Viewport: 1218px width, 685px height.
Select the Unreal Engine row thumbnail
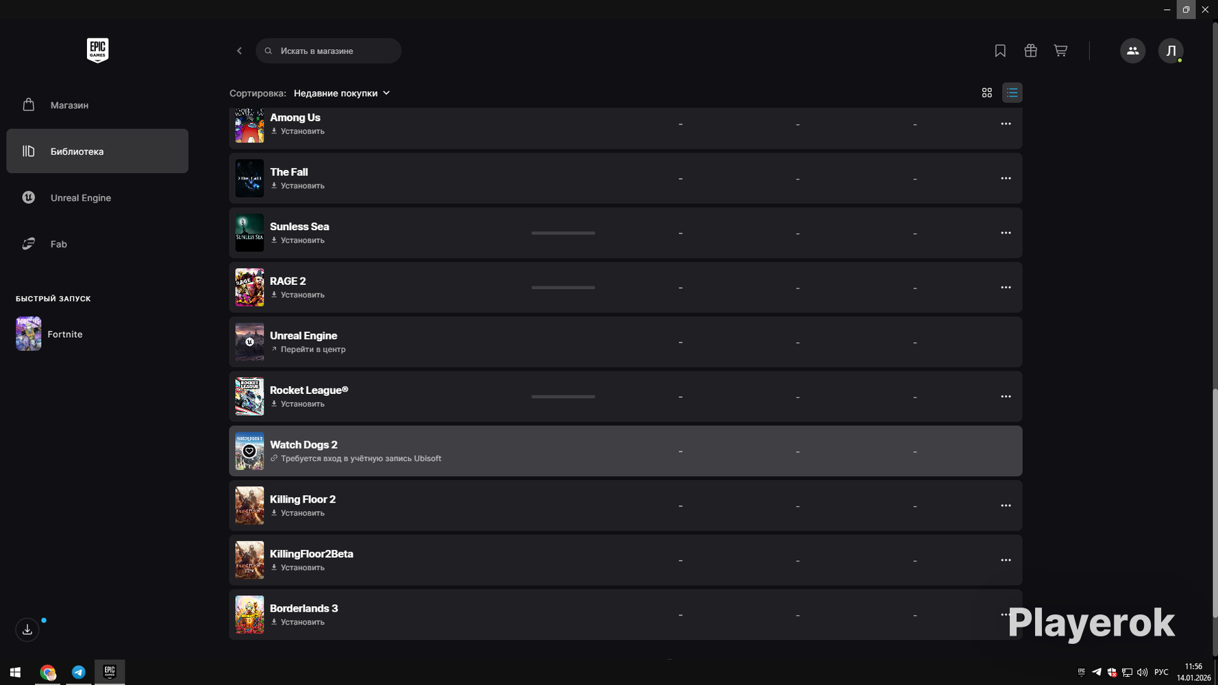(x=249, y=342)
